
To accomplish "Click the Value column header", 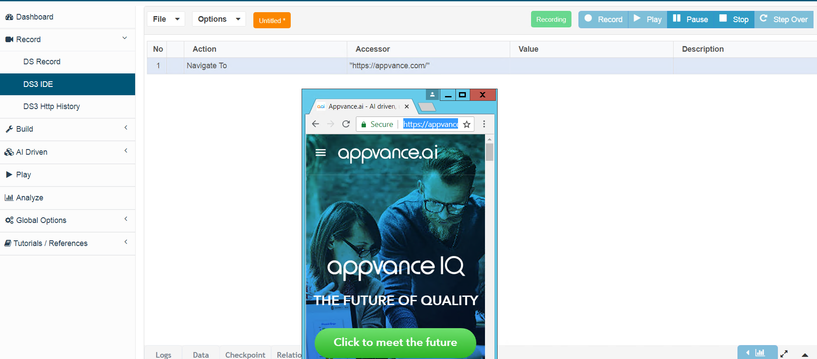I will coord(591,49).
